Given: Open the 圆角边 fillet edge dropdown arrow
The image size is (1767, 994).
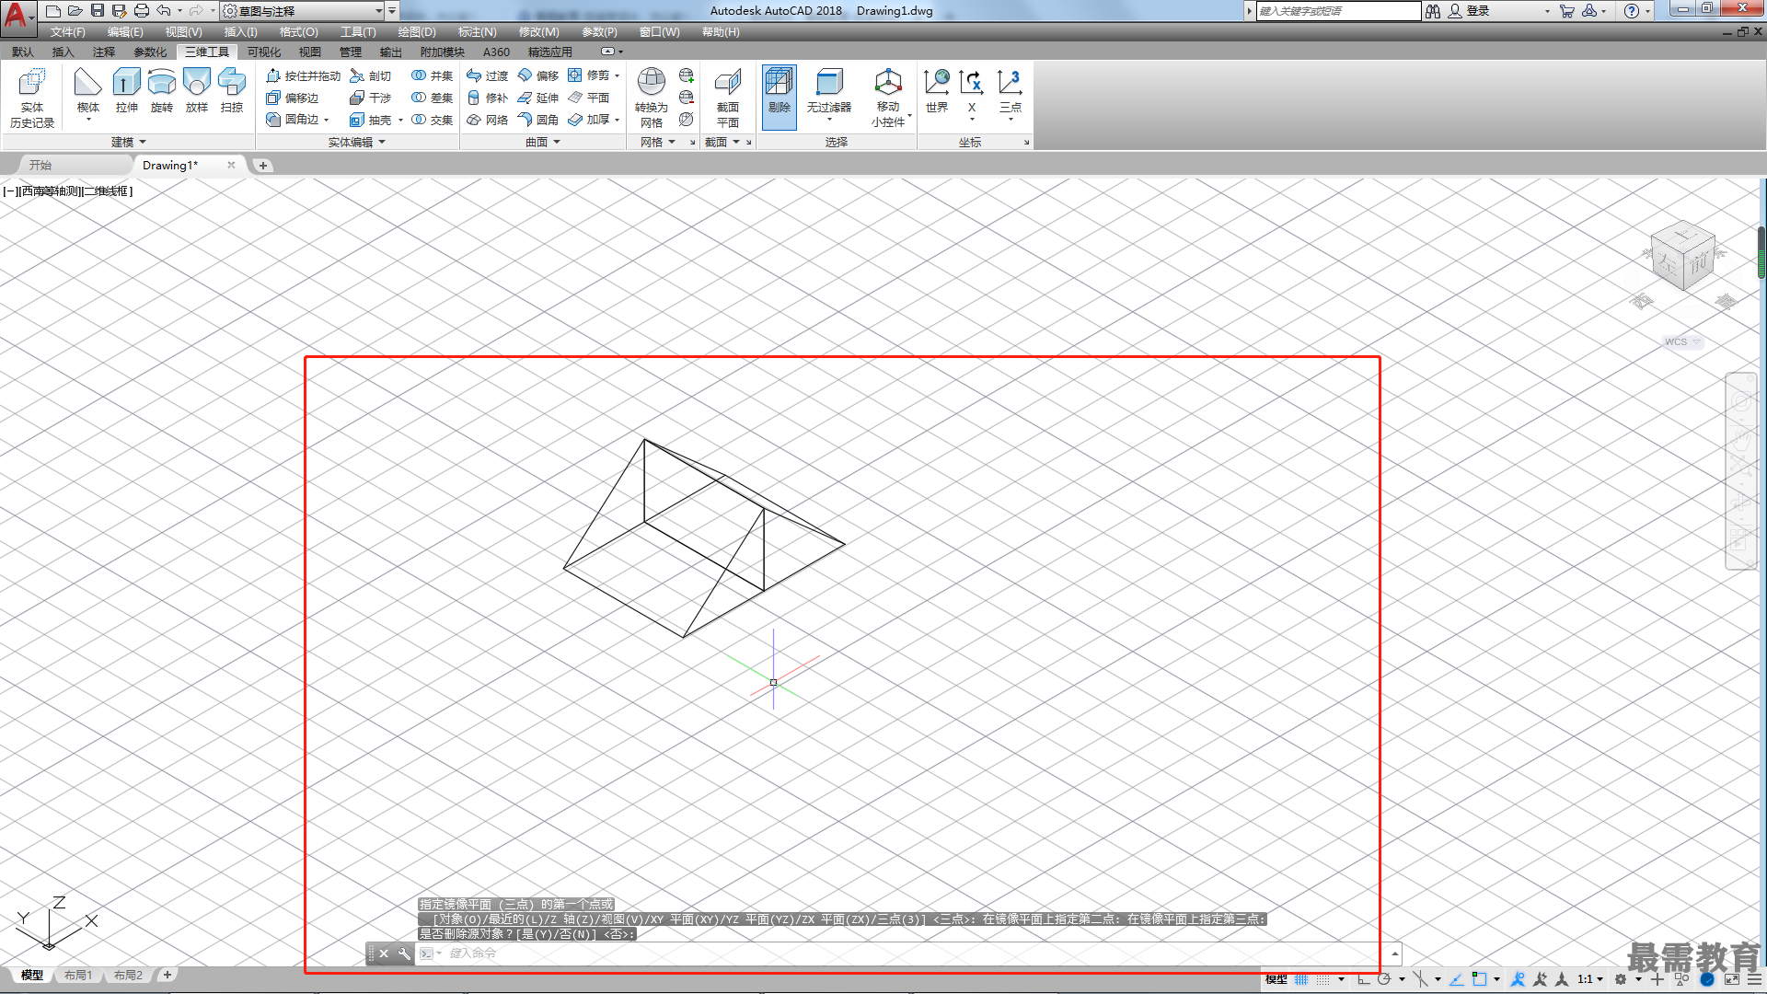Looking at the screenshot, I should tap(327, 120).
